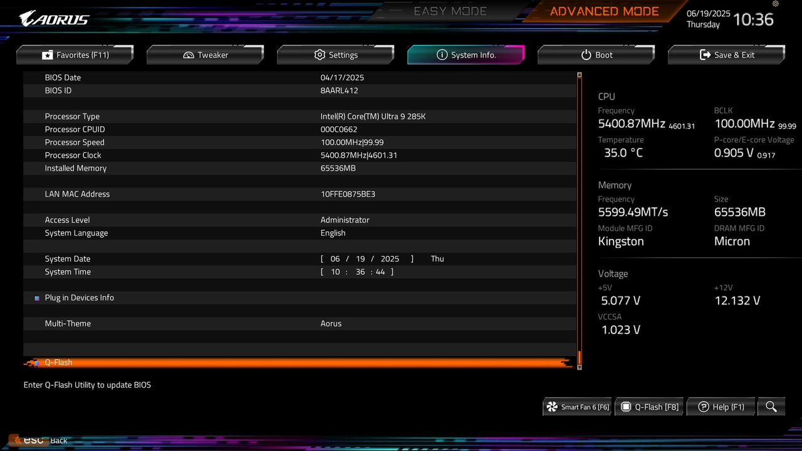Click the fan icon on Smart Fan 6
The image size is (802, 451).
coord(552,407)
